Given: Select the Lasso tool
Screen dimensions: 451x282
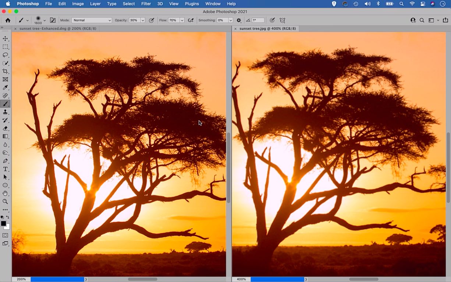Looking at the screenshot, I should point(5,55).
